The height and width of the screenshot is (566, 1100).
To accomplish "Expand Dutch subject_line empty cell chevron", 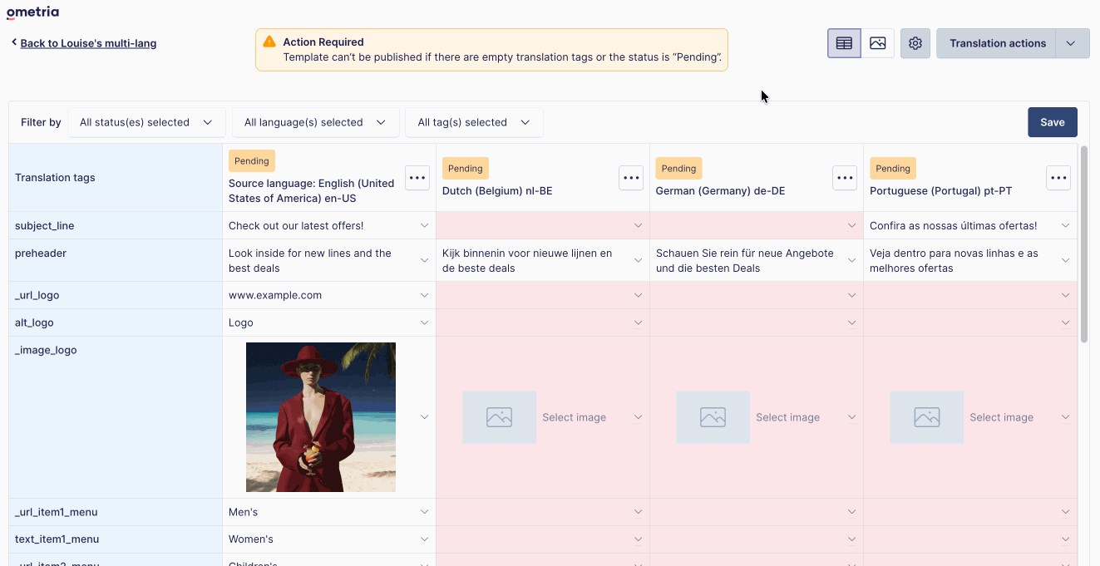I will (x=638, y=226).
